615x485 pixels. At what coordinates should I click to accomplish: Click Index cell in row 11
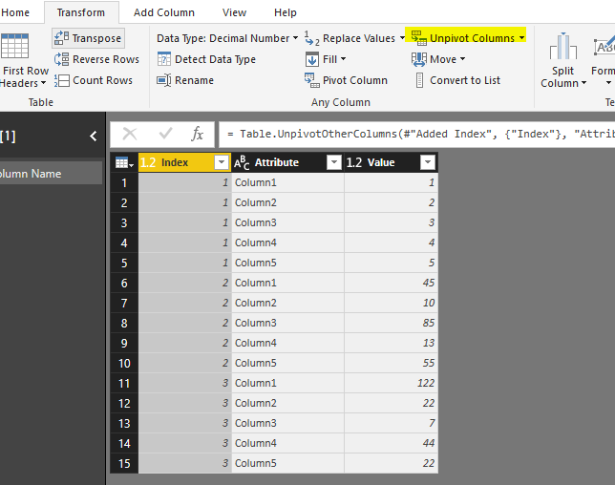185,383
